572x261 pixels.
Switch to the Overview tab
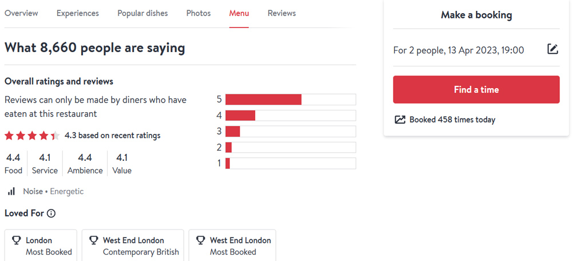point(21,13)
